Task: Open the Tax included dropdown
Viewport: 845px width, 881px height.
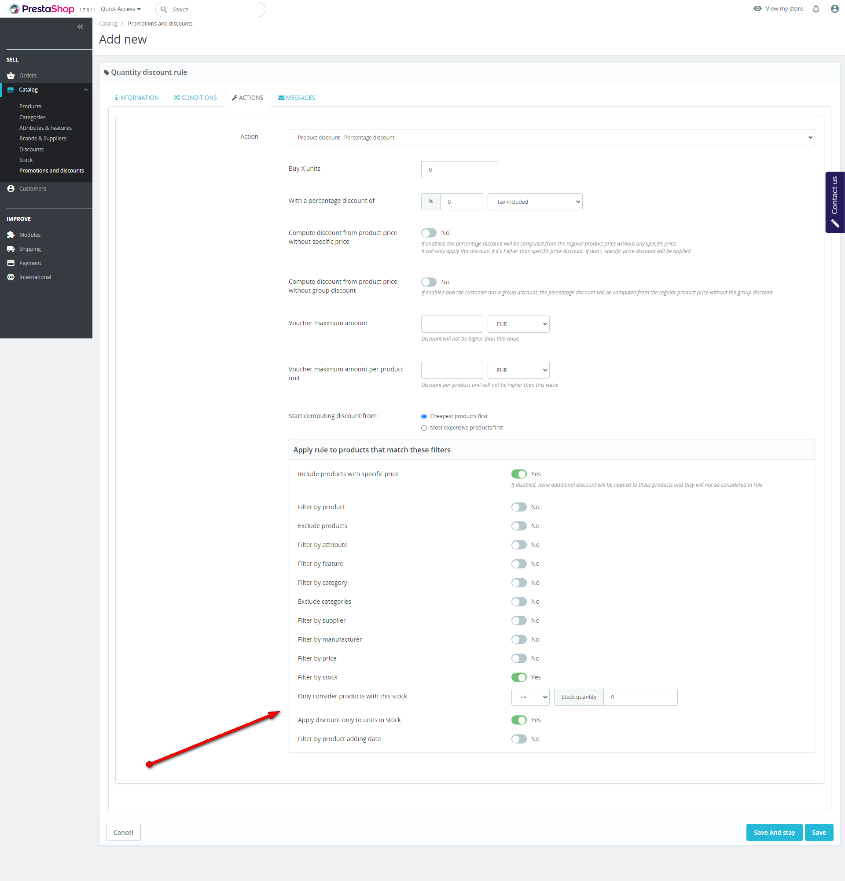Action: click(534, 202)
